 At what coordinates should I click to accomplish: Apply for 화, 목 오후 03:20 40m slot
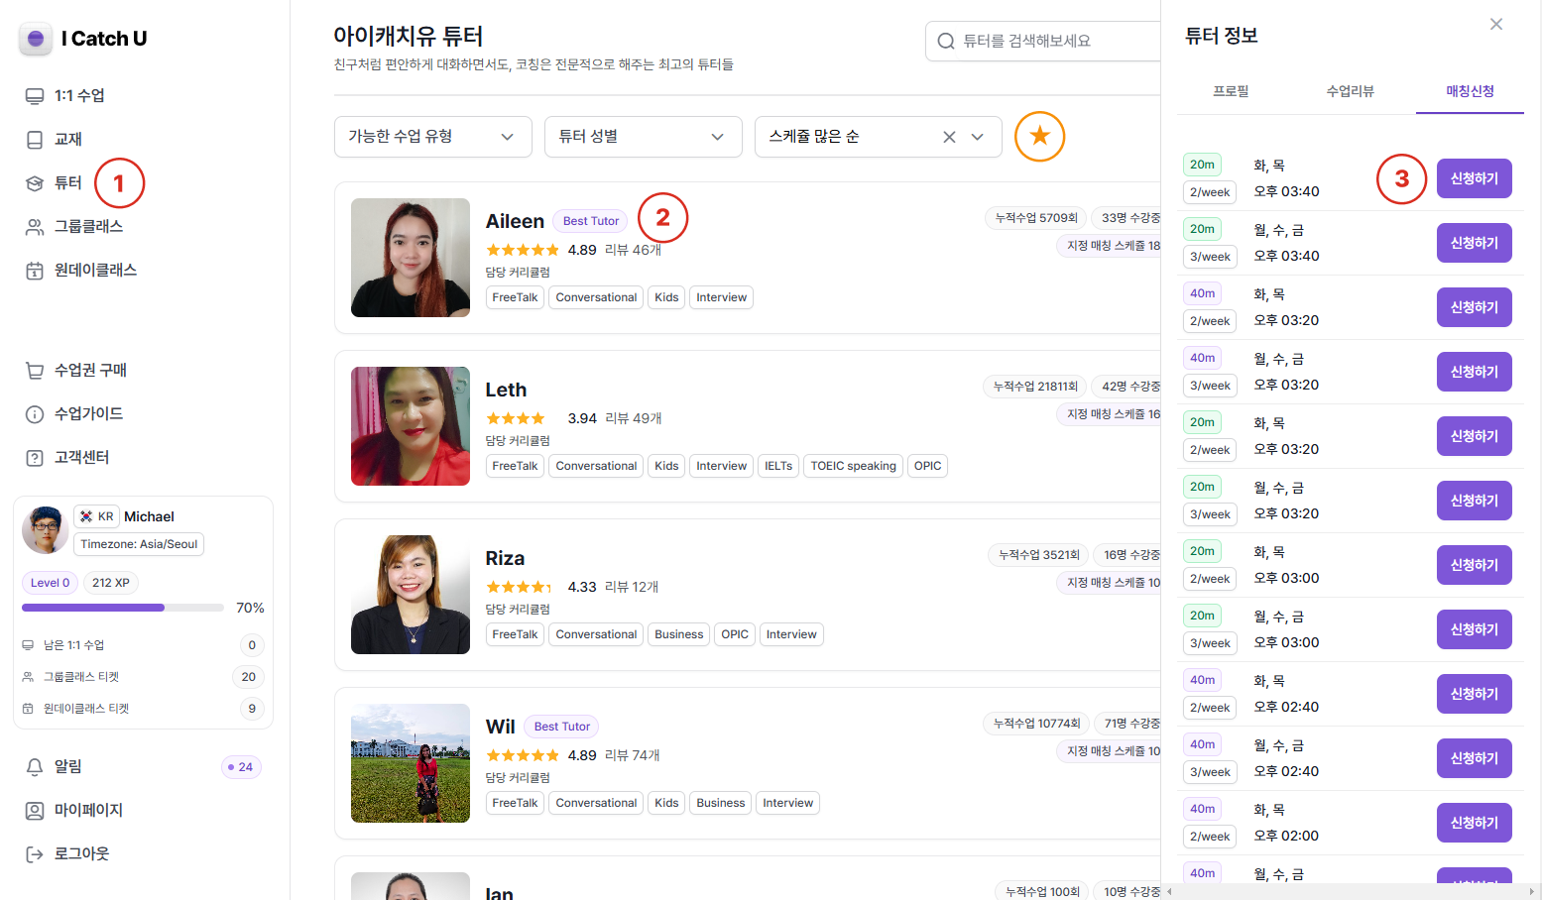1475,307
